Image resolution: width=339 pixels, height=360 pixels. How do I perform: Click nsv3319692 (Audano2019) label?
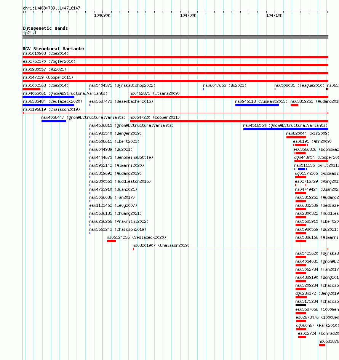(x=115, y=173)
